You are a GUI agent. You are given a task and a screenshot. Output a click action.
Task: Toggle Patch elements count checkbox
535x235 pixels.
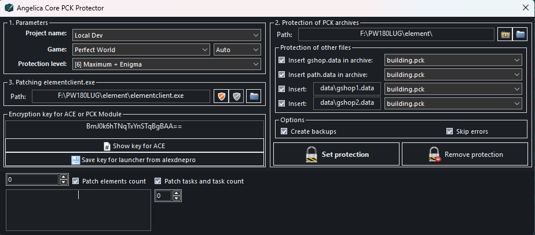pyautogui.click(x=75, y=181)
